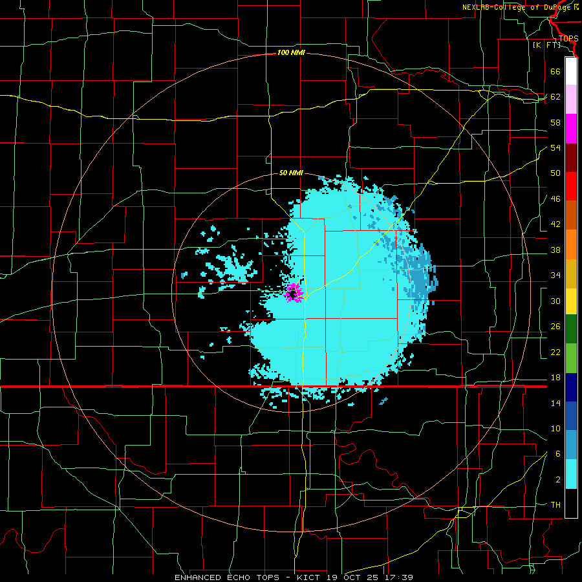Click the white swatch on the tops scale
The image size is (582, 582).
[x=571, y=71]
